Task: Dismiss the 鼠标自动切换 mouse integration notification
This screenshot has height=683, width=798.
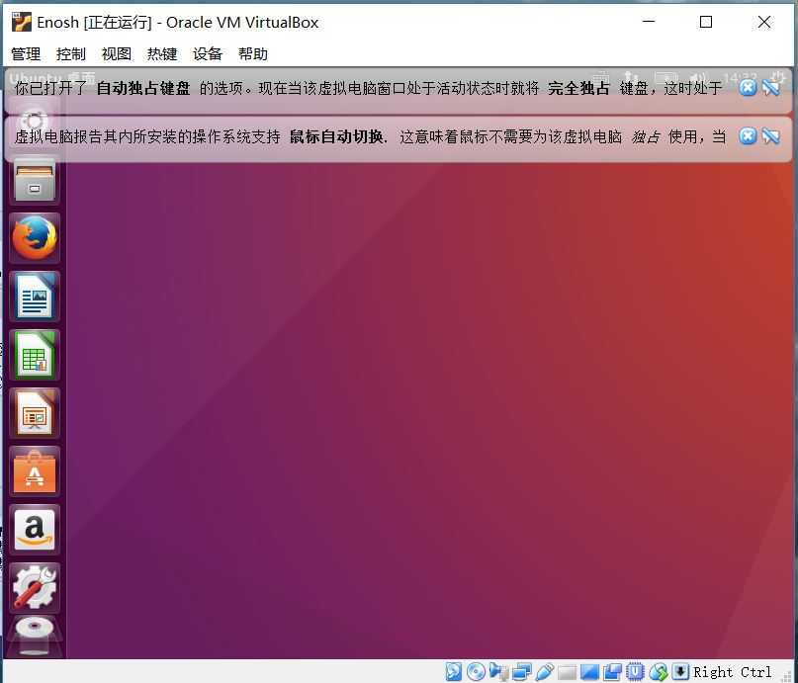Action: (x=748, y=136)
